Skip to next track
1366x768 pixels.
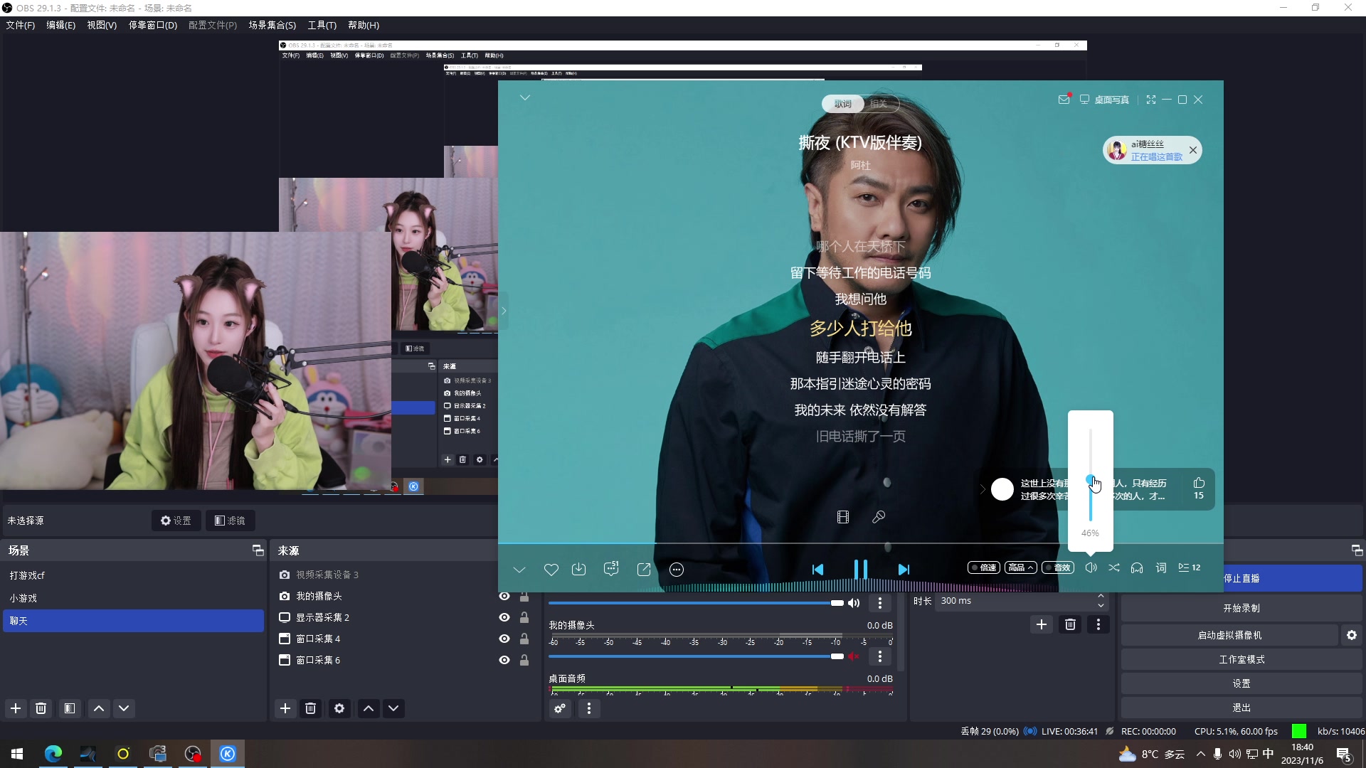click(904, 570)
